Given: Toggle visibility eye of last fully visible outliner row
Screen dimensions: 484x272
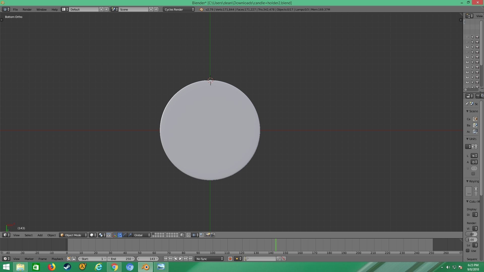Looking at the screenshot, I should pos(467,82).
